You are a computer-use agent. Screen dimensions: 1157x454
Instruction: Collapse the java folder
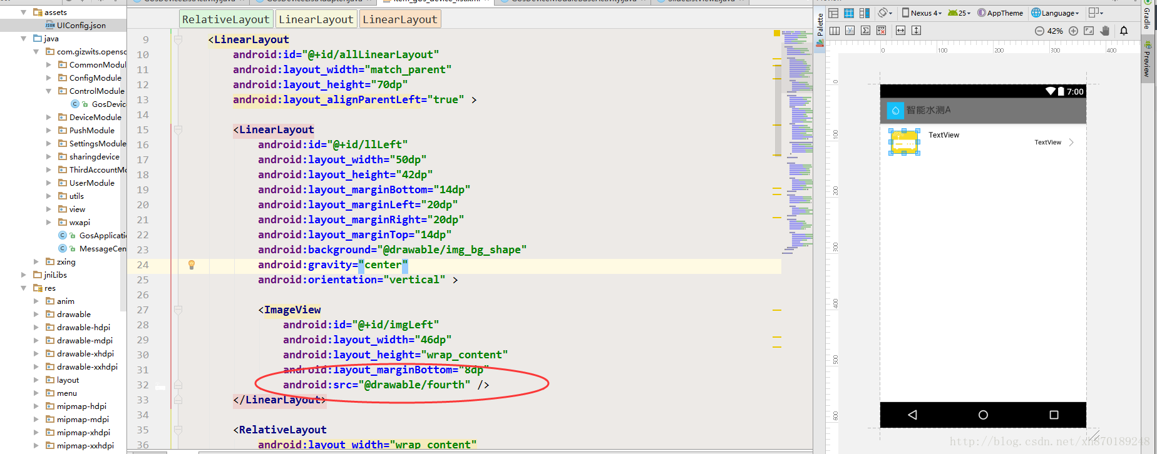click(x=24, y=39)
